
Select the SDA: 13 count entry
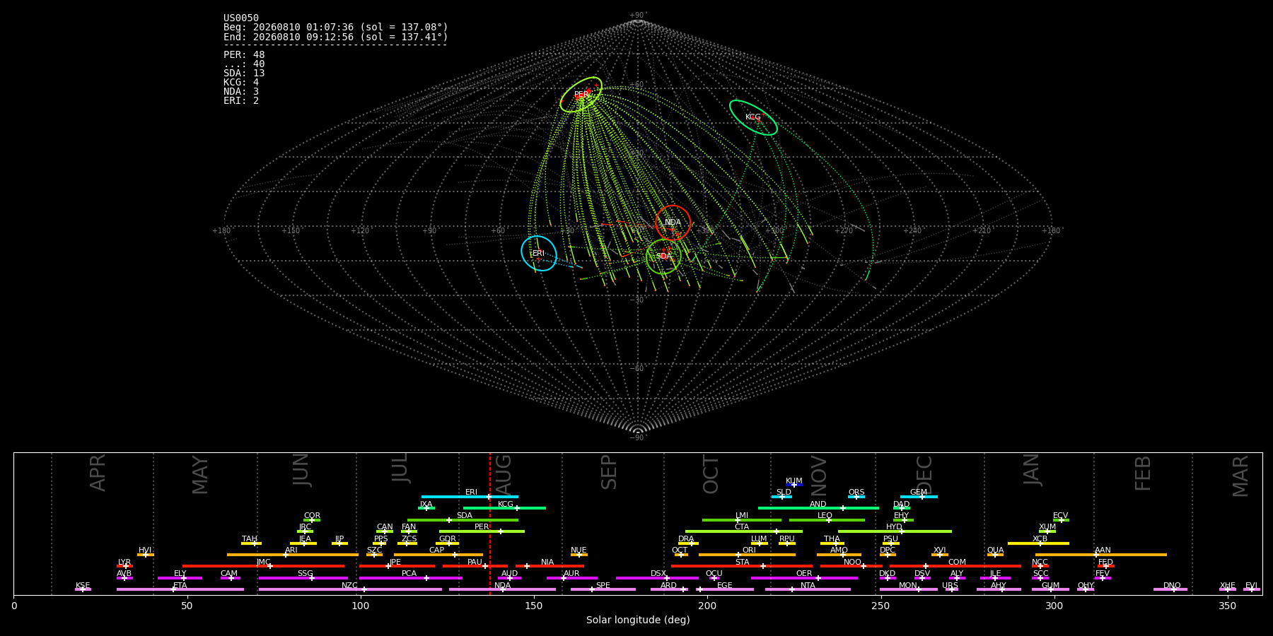244,73
